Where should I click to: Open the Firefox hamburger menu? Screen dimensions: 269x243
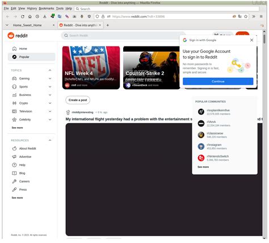[261, 16]
